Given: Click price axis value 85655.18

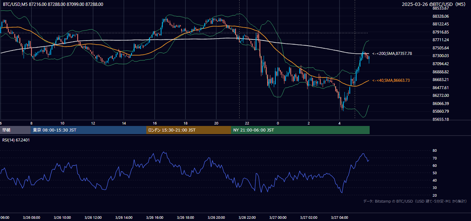Looking at the screenshot, I should point(440,119).
